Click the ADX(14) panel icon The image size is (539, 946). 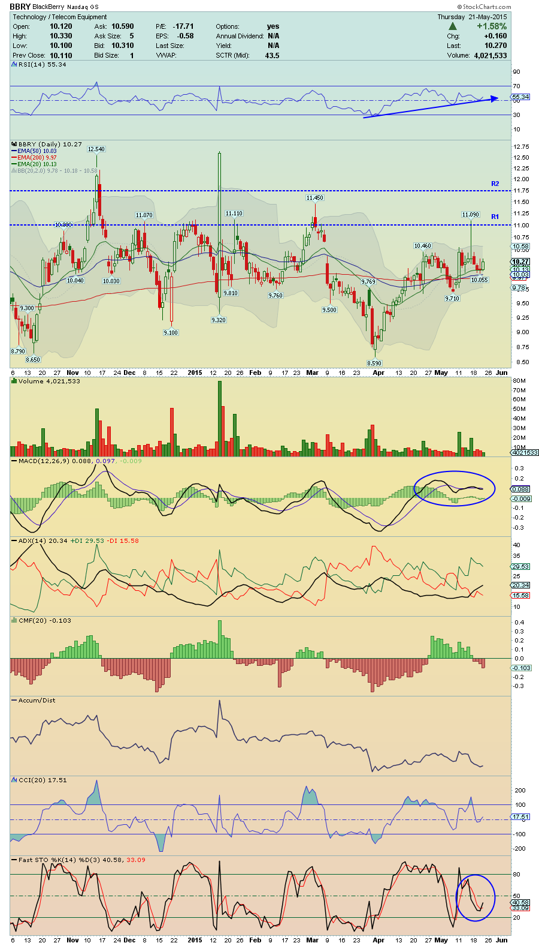pos(14,540)
